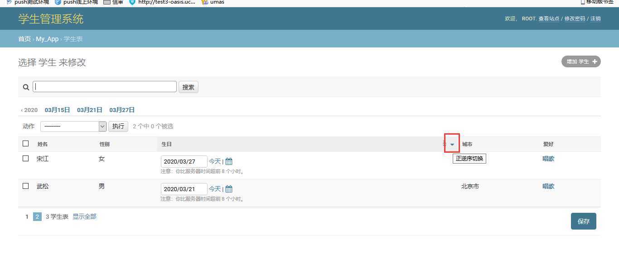Select the checkbox for 武松
Screen dimensions: 619x258
[26, 186]
